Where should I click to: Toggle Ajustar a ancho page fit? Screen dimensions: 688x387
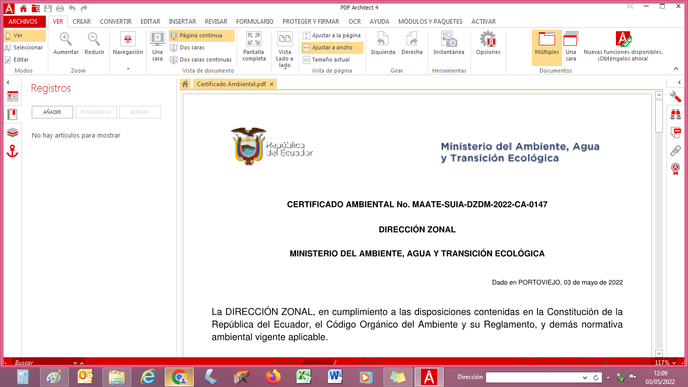pos(332,47)
